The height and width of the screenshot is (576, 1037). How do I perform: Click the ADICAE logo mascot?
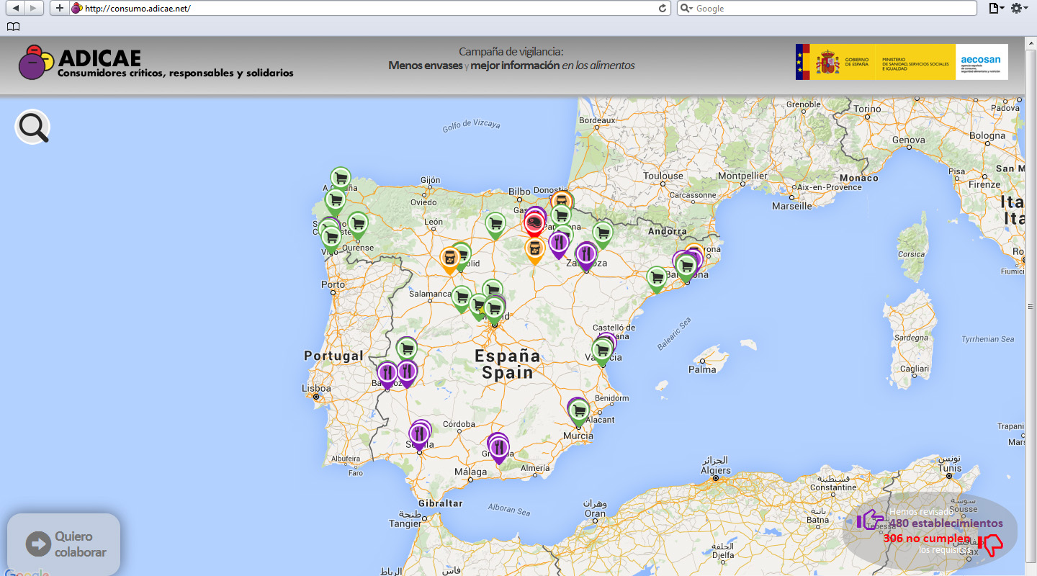coord(36,62)
